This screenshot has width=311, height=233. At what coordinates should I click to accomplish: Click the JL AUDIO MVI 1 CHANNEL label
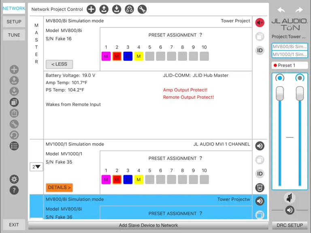pos(222,144)
